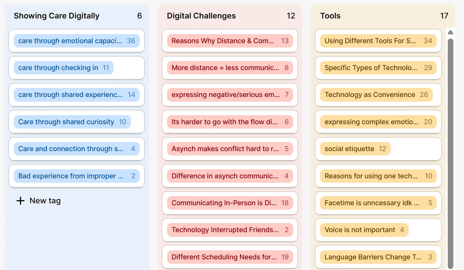Click 'Different Scheduling Needs for...' tag
The height and width of the screenshot is (270, 464).
(230, 257)
